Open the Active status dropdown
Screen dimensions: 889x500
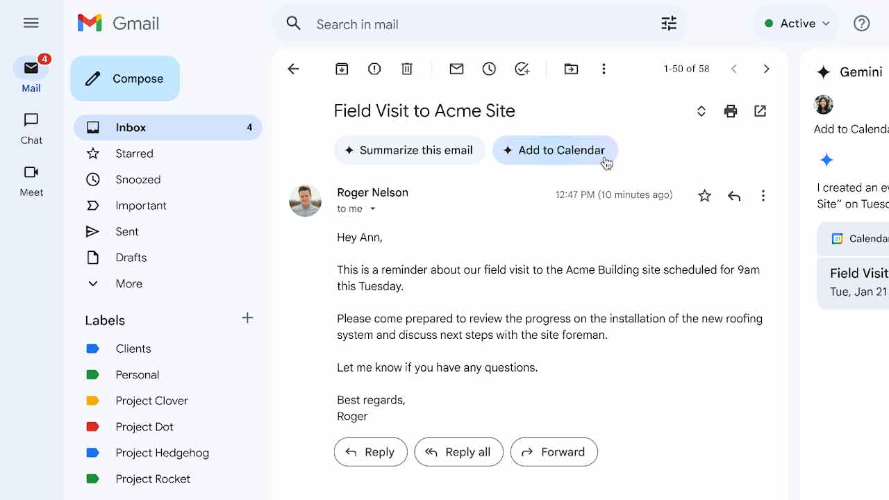(x=796, y=24)
